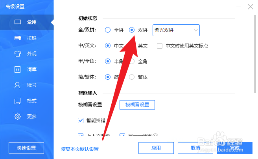Image resolution: width=258 pixels, height=159 pixels.
Task: Open the 更多 gear icon section
Action: coord(18,117)
